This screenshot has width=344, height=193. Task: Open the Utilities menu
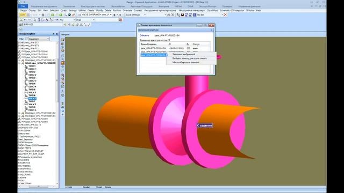(82, 11)
